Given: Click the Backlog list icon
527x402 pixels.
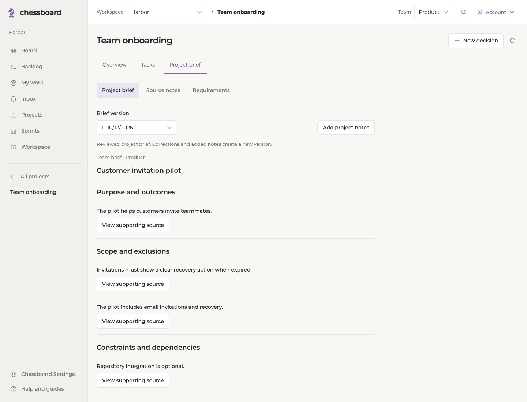Looking at the screenshot, I should 14,67.
